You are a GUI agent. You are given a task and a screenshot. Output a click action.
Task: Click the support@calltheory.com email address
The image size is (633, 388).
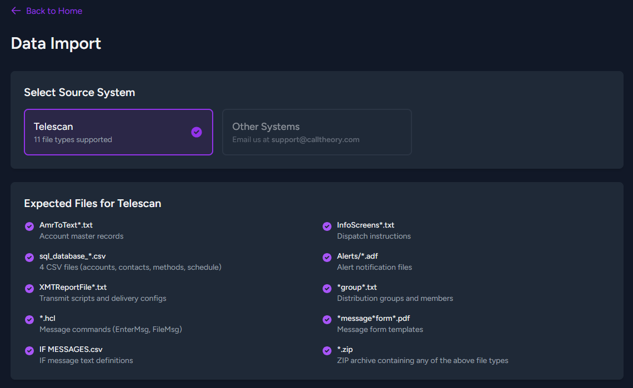(x=315, y=140)
